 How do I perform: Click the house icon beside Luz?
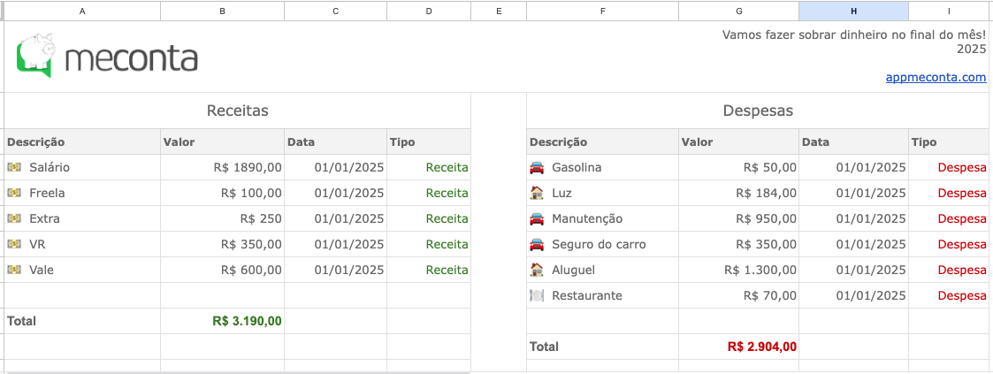coord(537,193)
